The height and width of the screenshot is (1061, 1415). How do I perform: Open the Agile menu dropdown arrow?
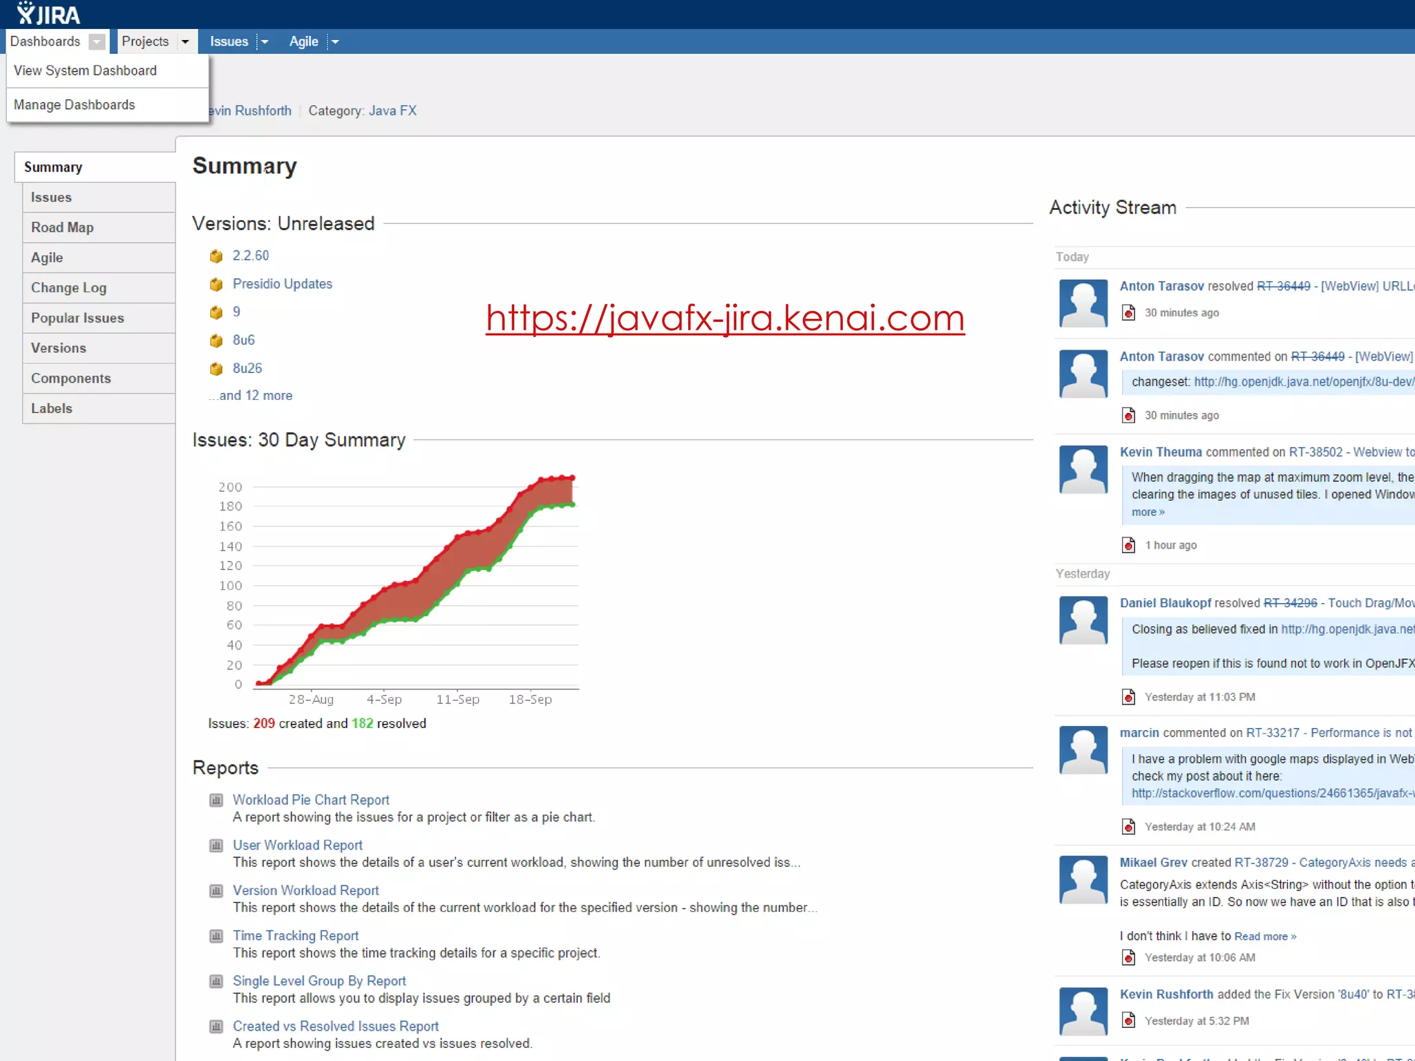(x=335, y=42)
